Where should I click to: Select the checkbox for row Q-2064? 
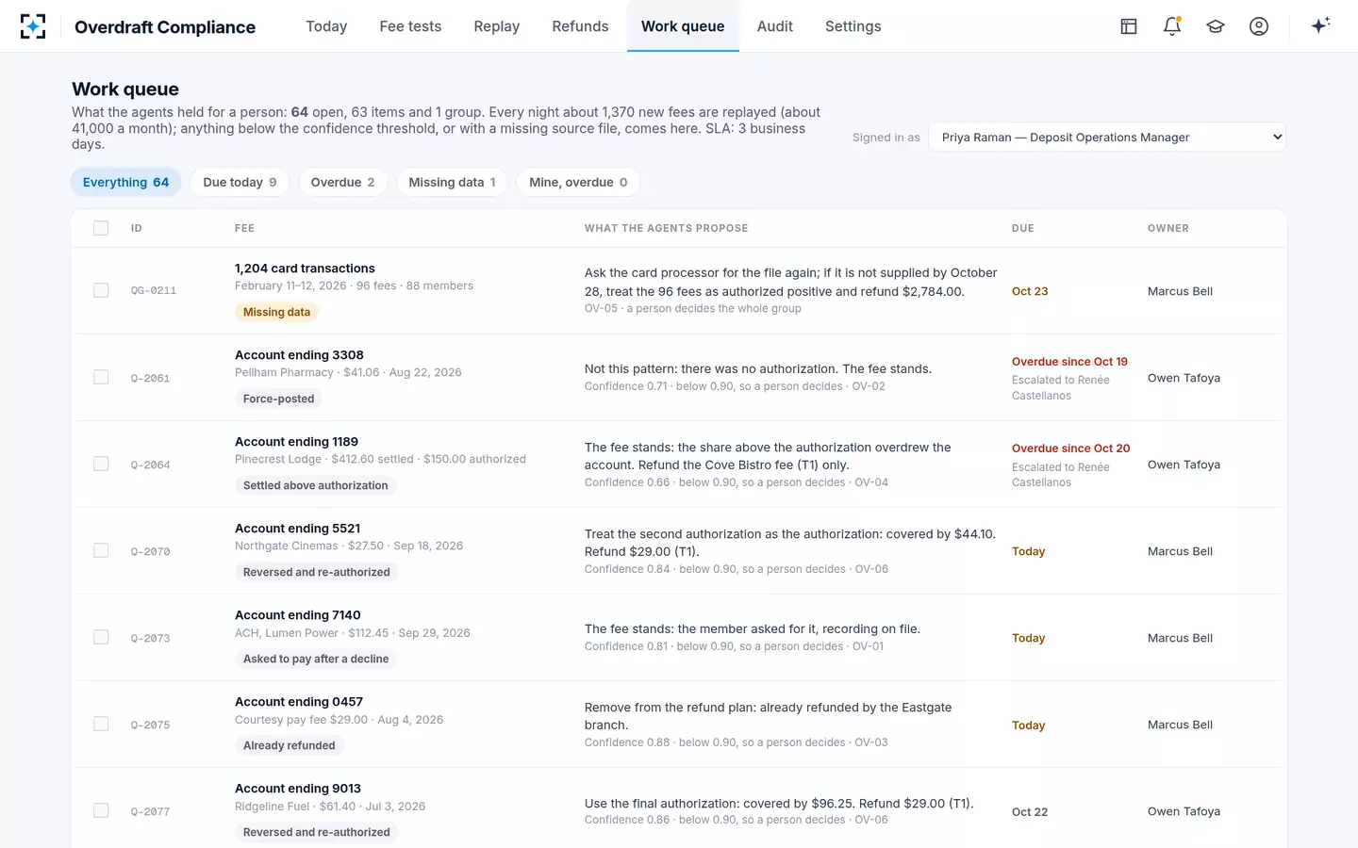[x=101, y=464]
